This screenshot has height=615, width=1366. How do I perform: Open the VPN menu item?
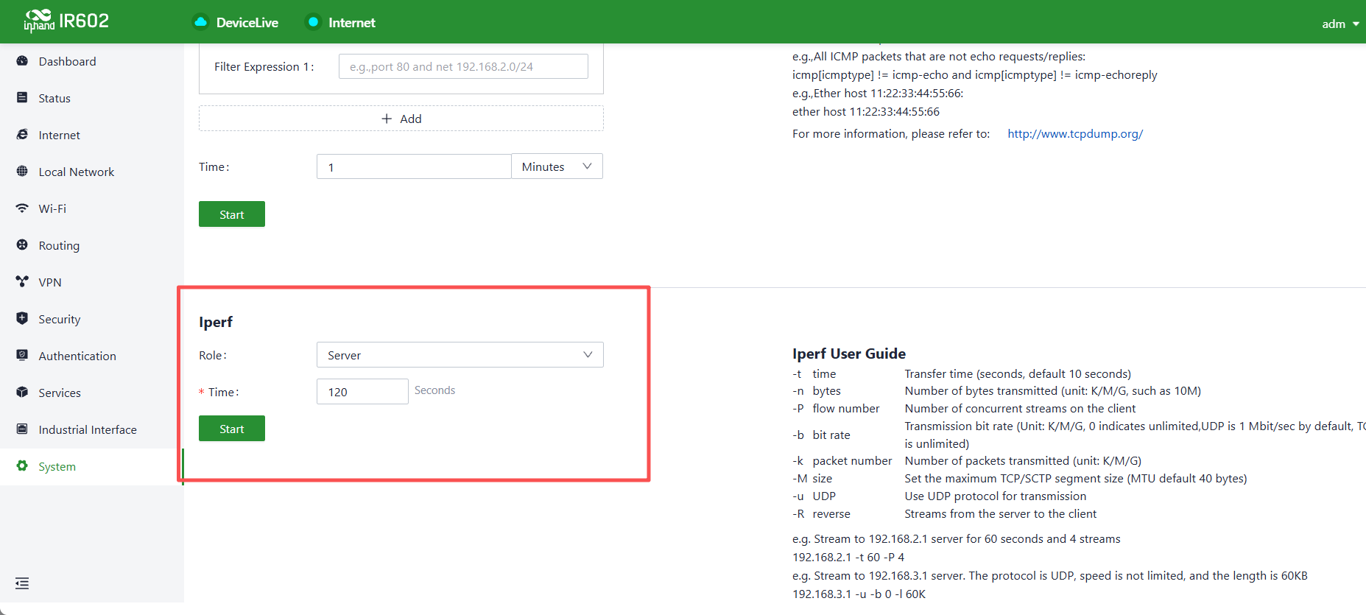(x=92, y=282)
